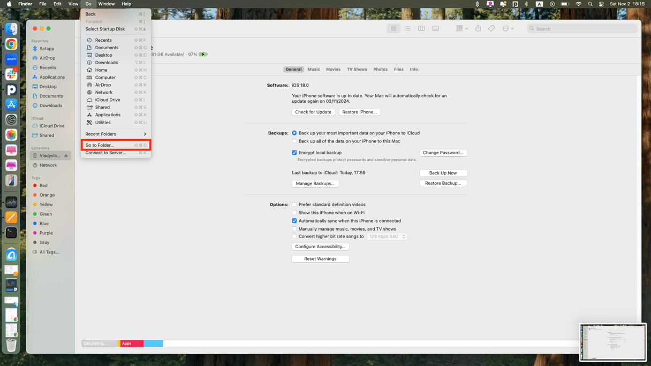Click the Share toolbar icon

(x=478, y=29)
